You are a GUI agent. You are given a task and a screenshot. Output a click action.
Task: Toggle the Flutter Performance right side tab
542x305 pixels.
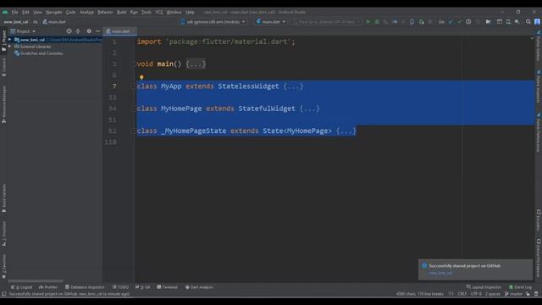[x=539, y=132]
